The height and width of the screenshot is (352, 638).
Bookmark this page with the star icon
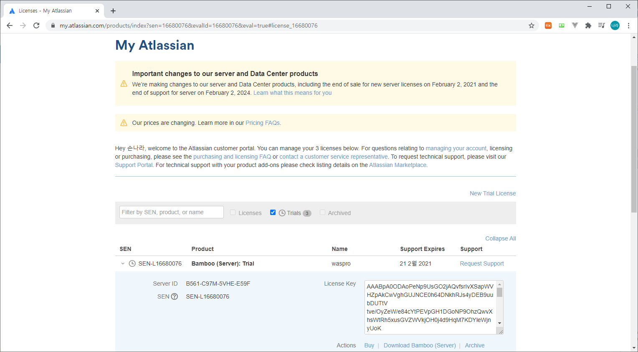(532, 25)
